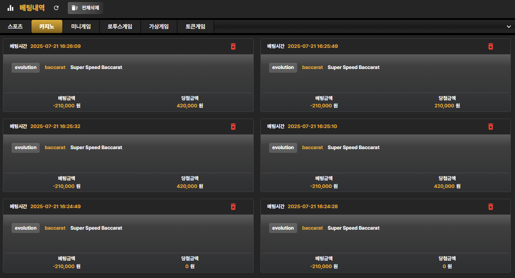515x278 pixels.
Task: Click the evolution tag in the 16:26:09 bet
Action: tap(26, 67)
